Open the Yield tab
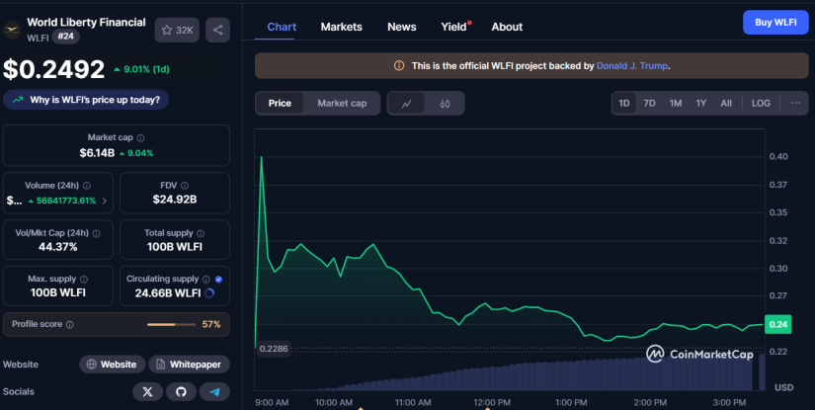The image size is (815, 410). pyautogui.click(x=454, y=27)
